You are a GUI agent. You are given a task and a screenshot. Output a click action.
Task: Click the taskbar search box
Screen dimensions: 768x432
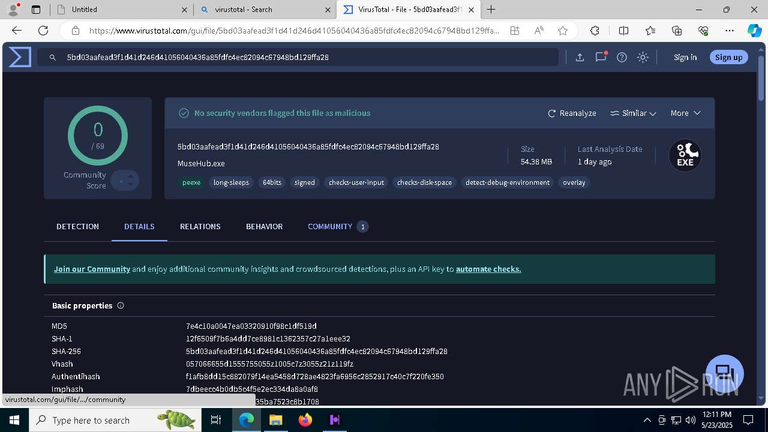[114, 420]
